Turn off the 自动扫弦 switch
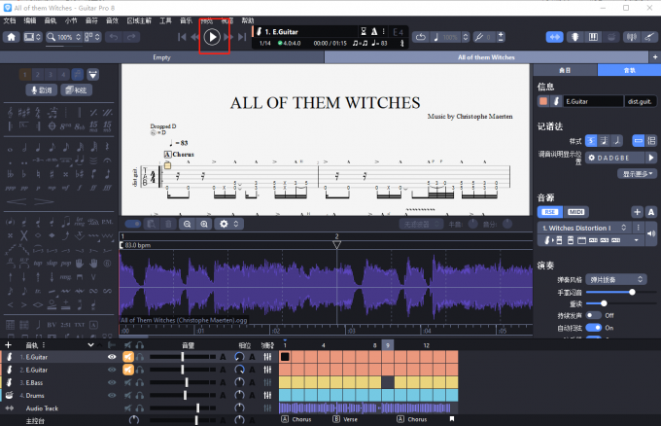Viewport: 661px width, 426px height. pyautogui.click(x=594, y=328)
